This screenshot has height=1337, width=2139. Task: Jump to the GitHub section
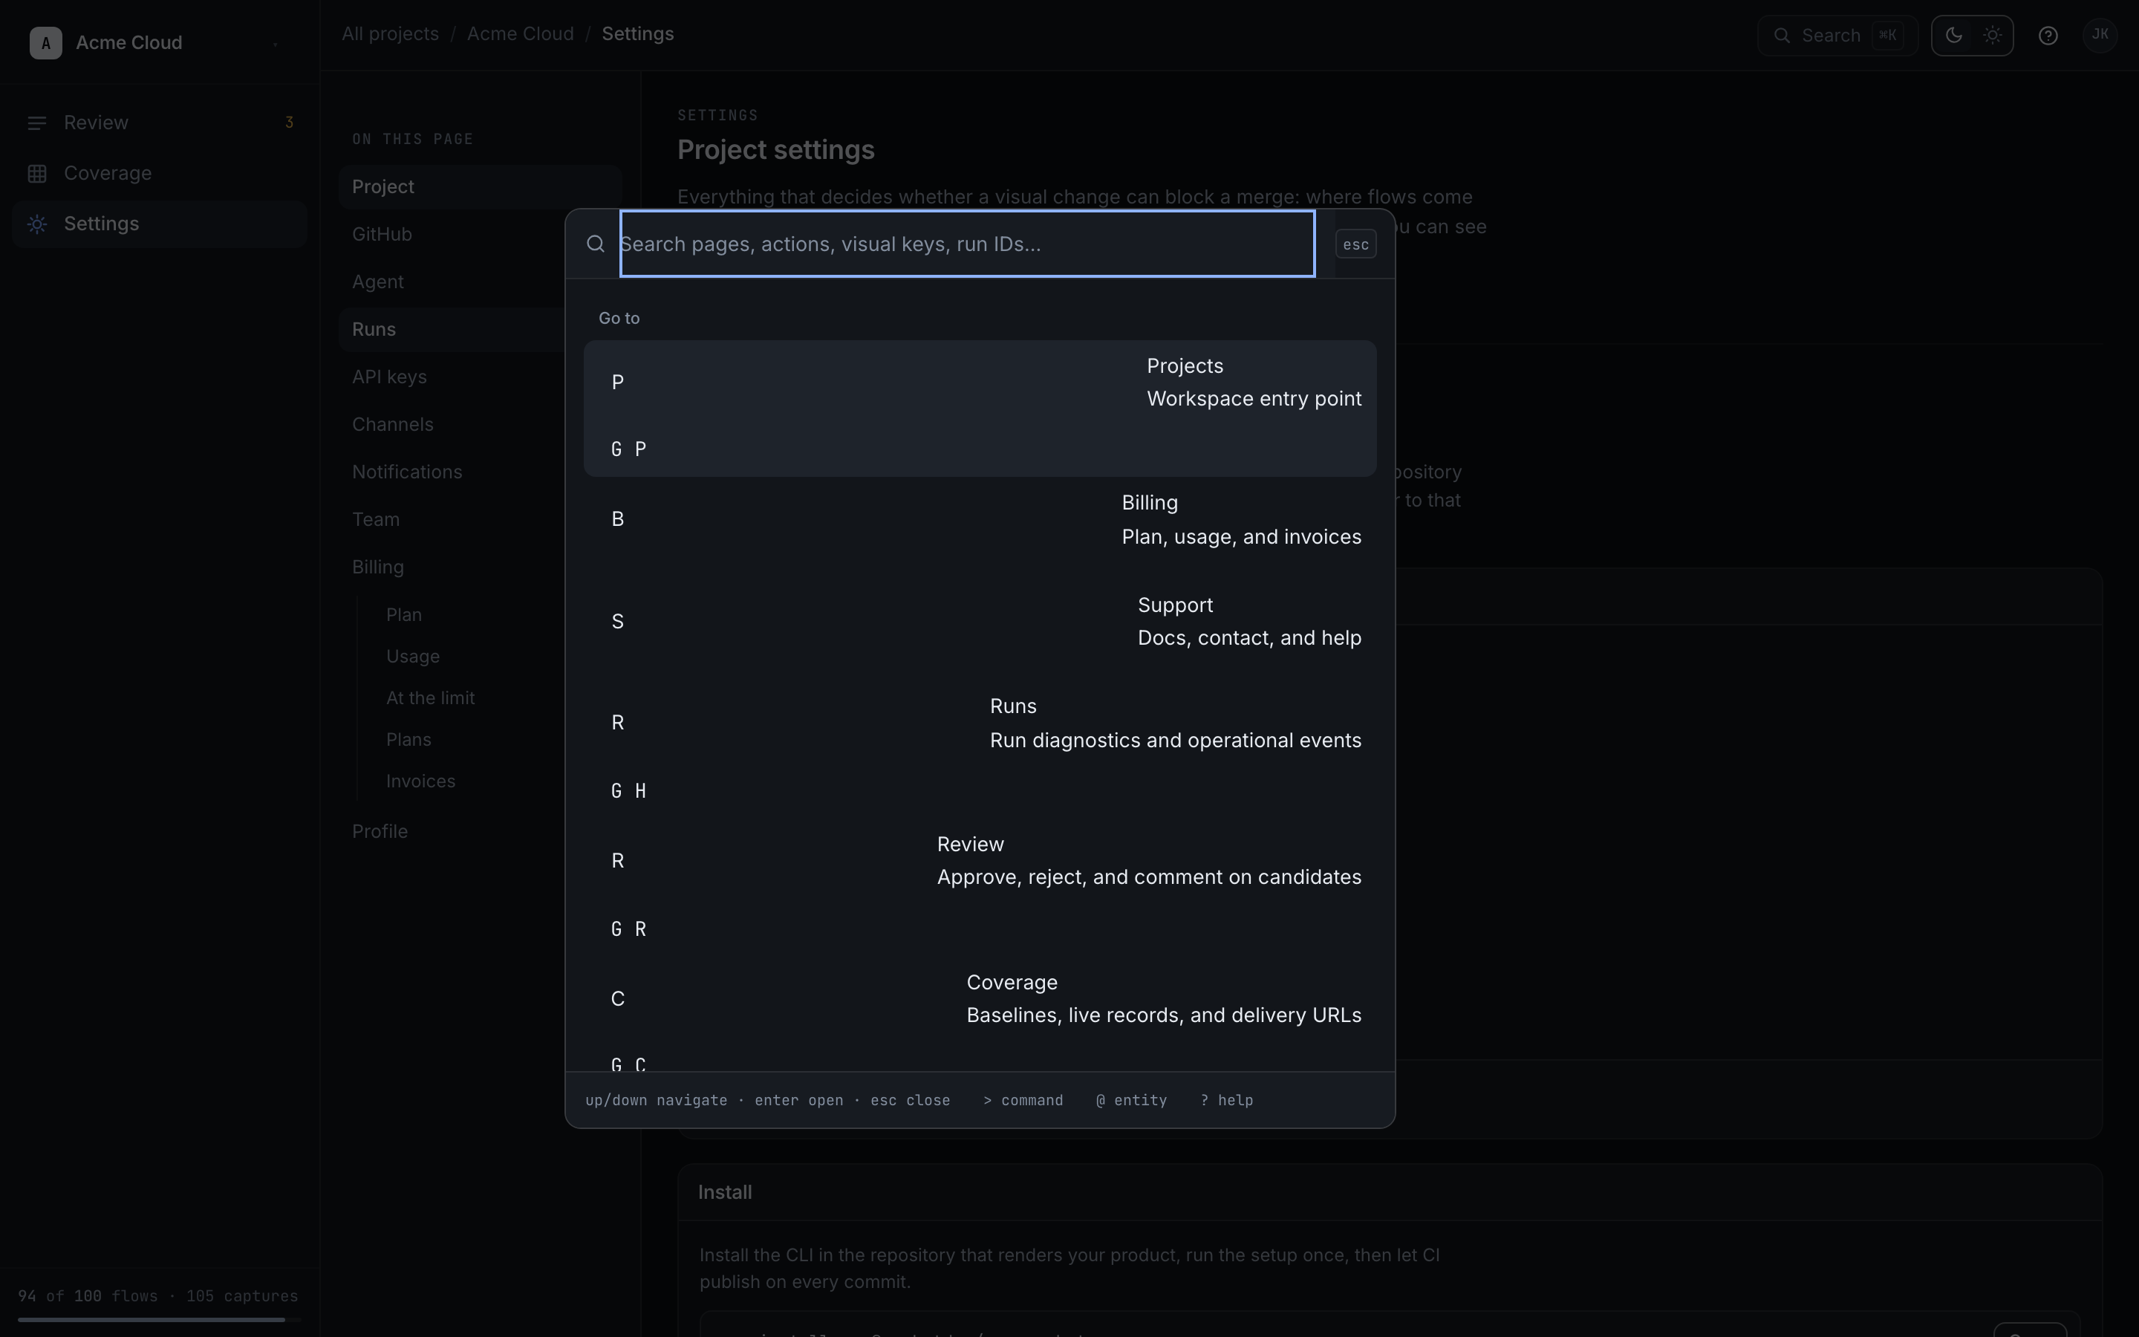pyautogui.click(x=451, y=234)
